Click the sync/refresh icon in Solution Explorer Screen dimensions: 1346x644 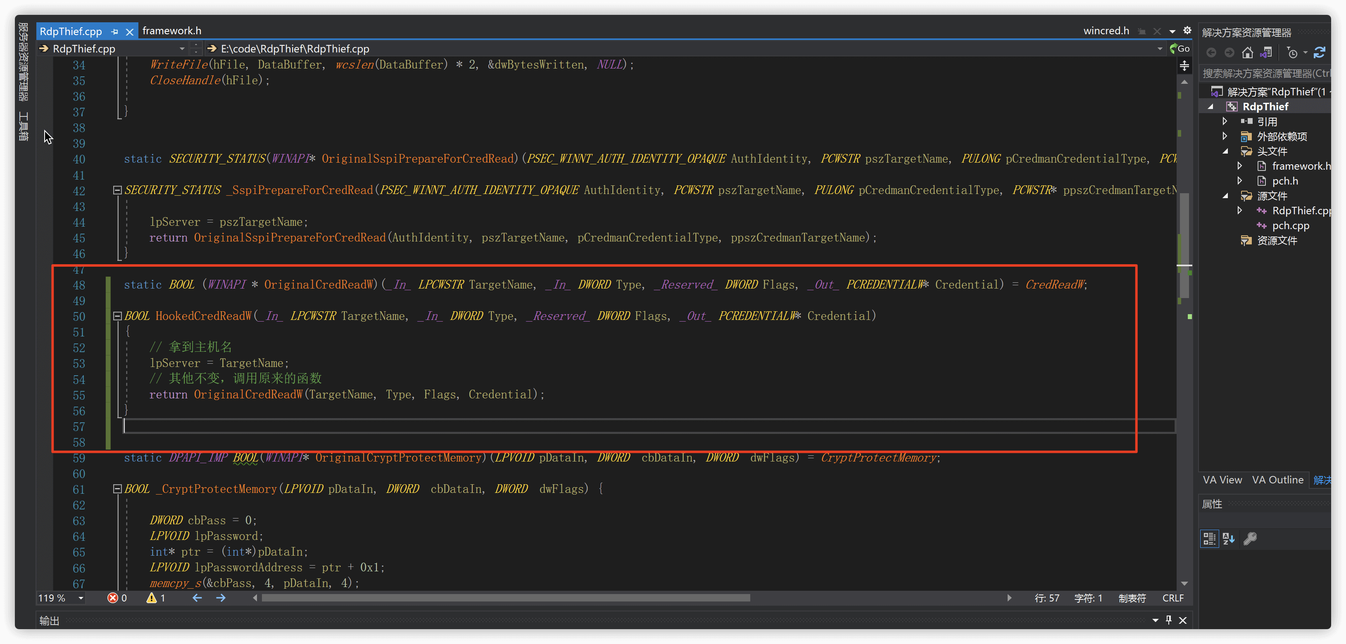pos(1319,53)
